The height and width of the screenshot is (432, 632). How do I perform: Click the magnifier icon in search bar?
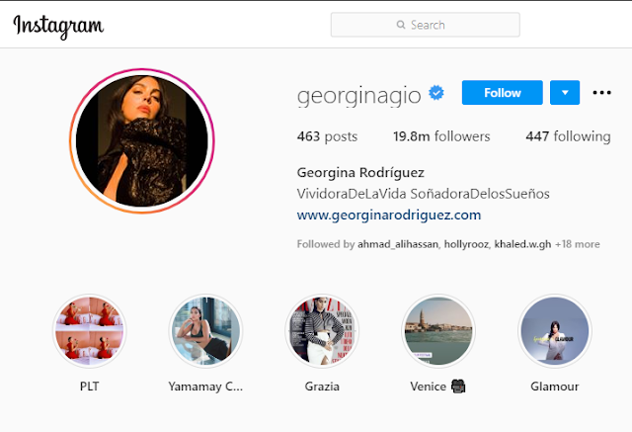(x=401, y=25)
